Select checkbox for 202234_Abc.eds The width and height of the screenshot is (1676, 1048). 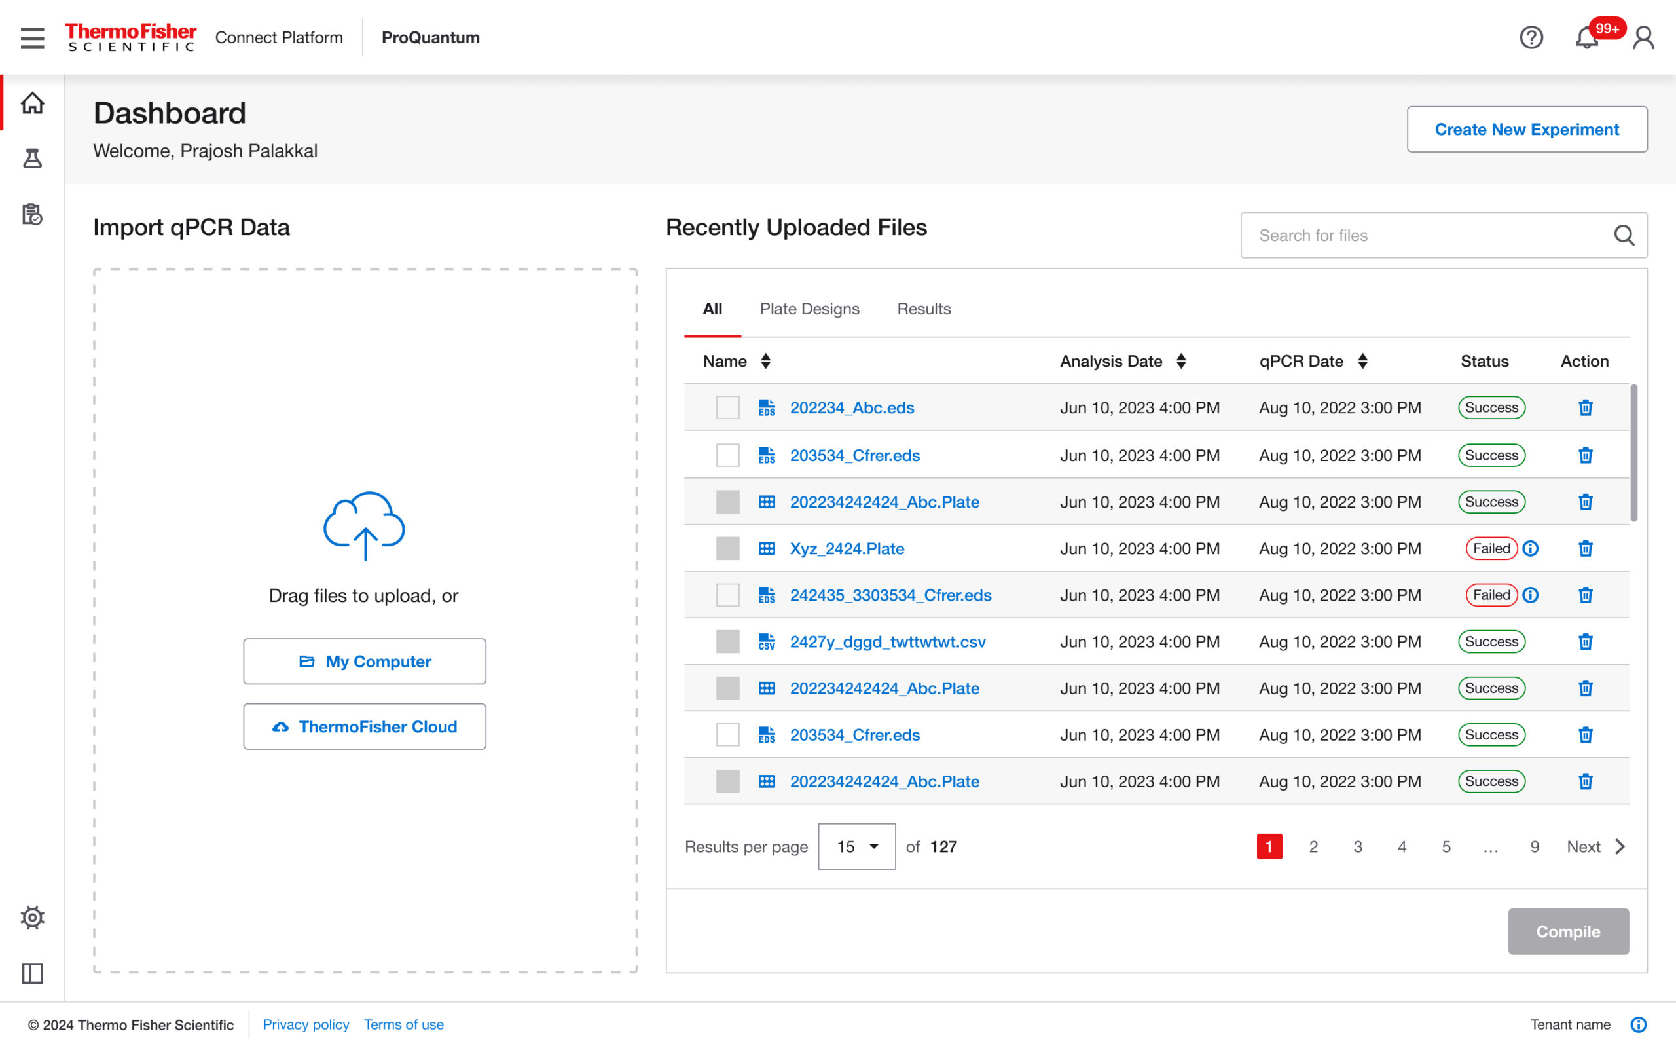point(727,407)
